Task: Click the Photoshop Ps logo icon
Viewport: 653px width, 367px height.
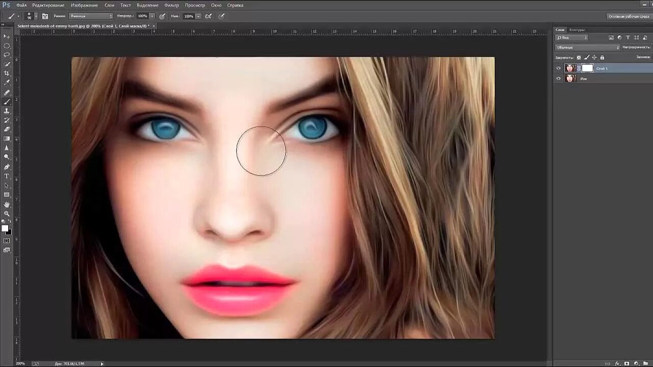Action: click(6, 5)
